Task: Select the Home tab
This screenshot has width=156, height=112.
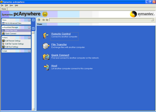Action: (x=4, y=9)
